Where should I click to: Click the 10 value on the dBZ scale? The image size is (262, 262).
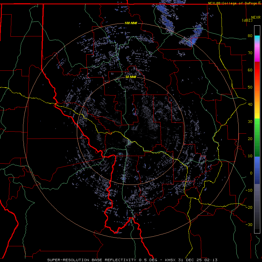[x=250, y=156]
